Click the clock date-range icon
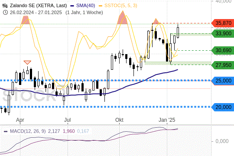Viewport: 234px width, 156px height. [5, 13]
